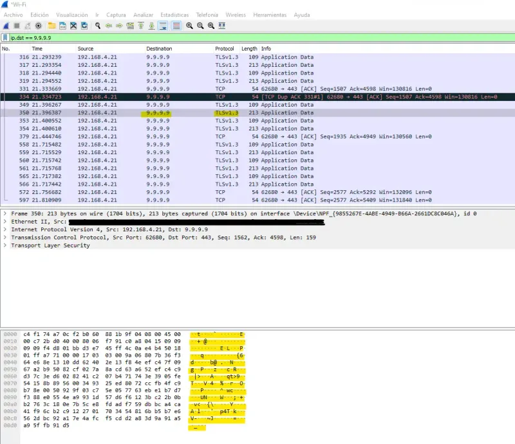Select packet number 353

click(257, 121)
